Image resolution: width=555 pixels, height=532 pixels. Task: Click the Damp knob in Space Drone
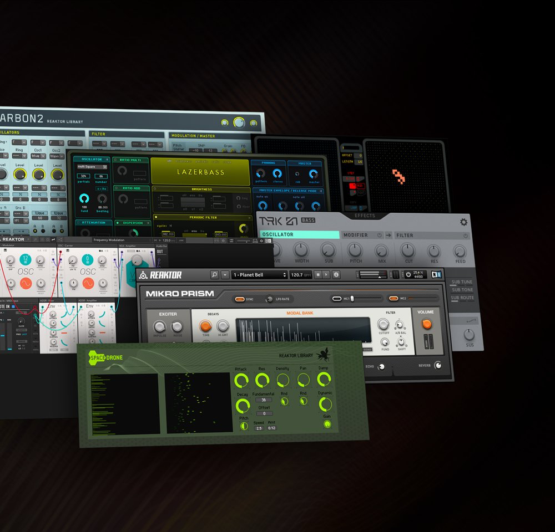[324, 379]
